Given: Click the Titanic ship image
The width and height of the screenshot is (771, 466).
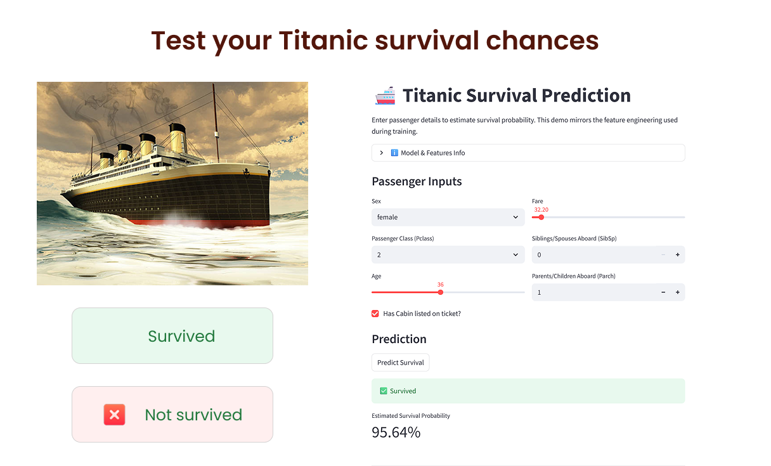Looking at the screenshot, I should click(x=172, y=183).
